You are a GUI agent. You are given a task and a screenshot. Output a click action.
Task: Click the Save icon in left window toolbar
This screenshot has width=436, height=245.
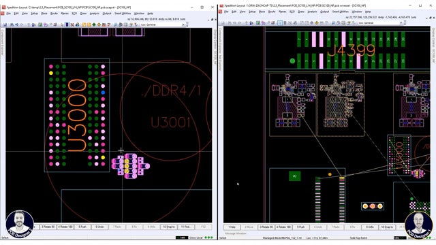pos(5,24)
